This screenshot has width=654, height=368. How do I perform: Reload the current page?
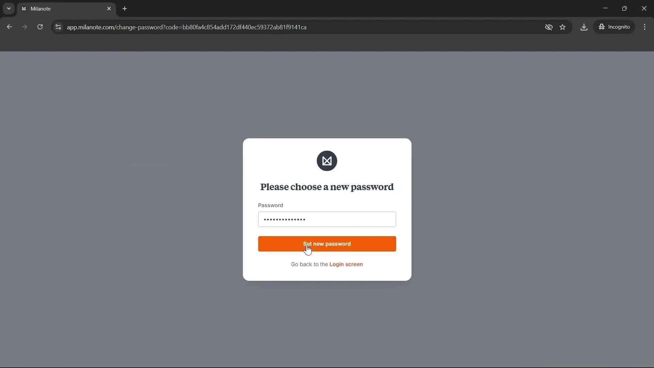pos(40,27)
